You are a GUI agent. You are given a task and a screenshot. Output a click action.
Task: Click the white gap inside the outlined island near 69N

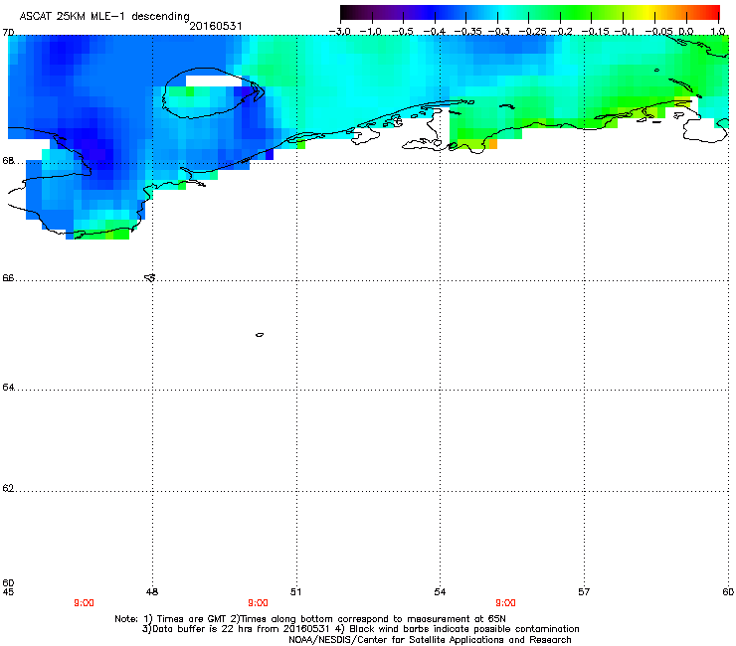(214, 81)
